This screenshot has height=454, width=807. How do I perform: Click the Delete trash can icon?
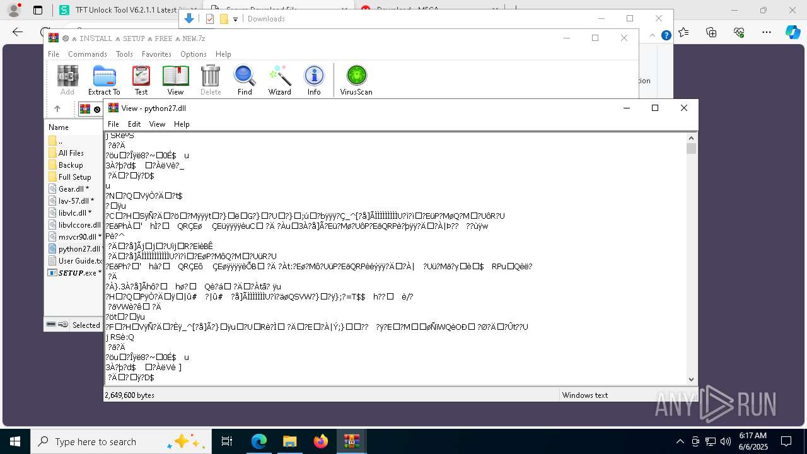coord(211,80)
